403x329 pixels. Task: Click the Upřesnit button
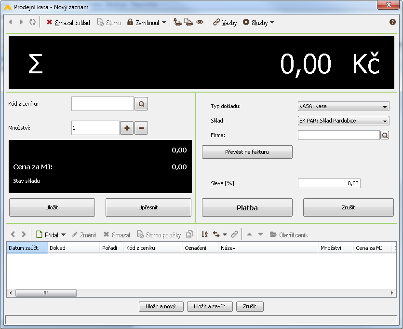[x=148, y=207]
